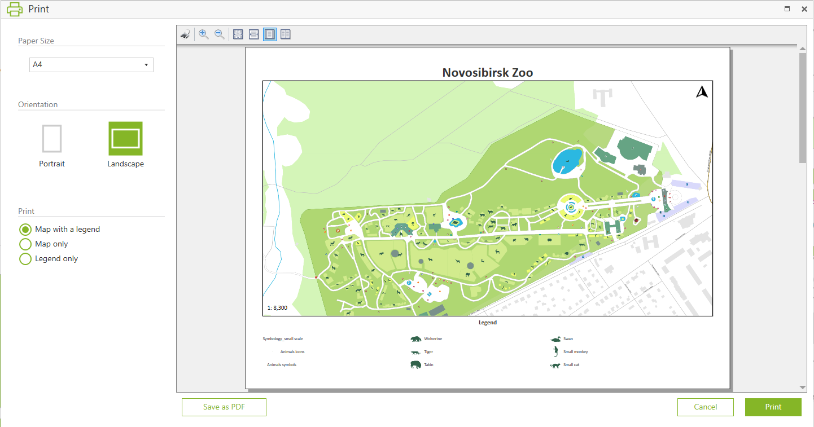Click the preview scrollbar up arrow
The width and height of the screenshot is (814, 427).
pos(803,49)
